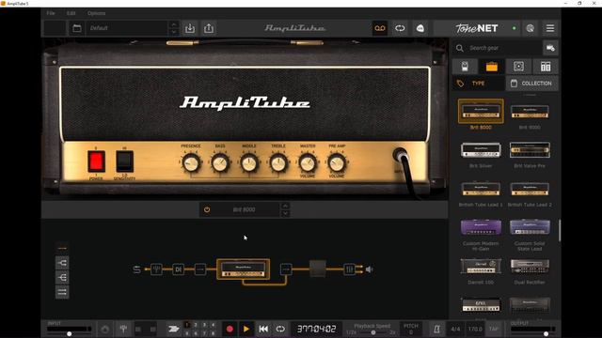Select the COLLECTION filter button
Screen dimensions: 602x338
click(x=532, y=84)
